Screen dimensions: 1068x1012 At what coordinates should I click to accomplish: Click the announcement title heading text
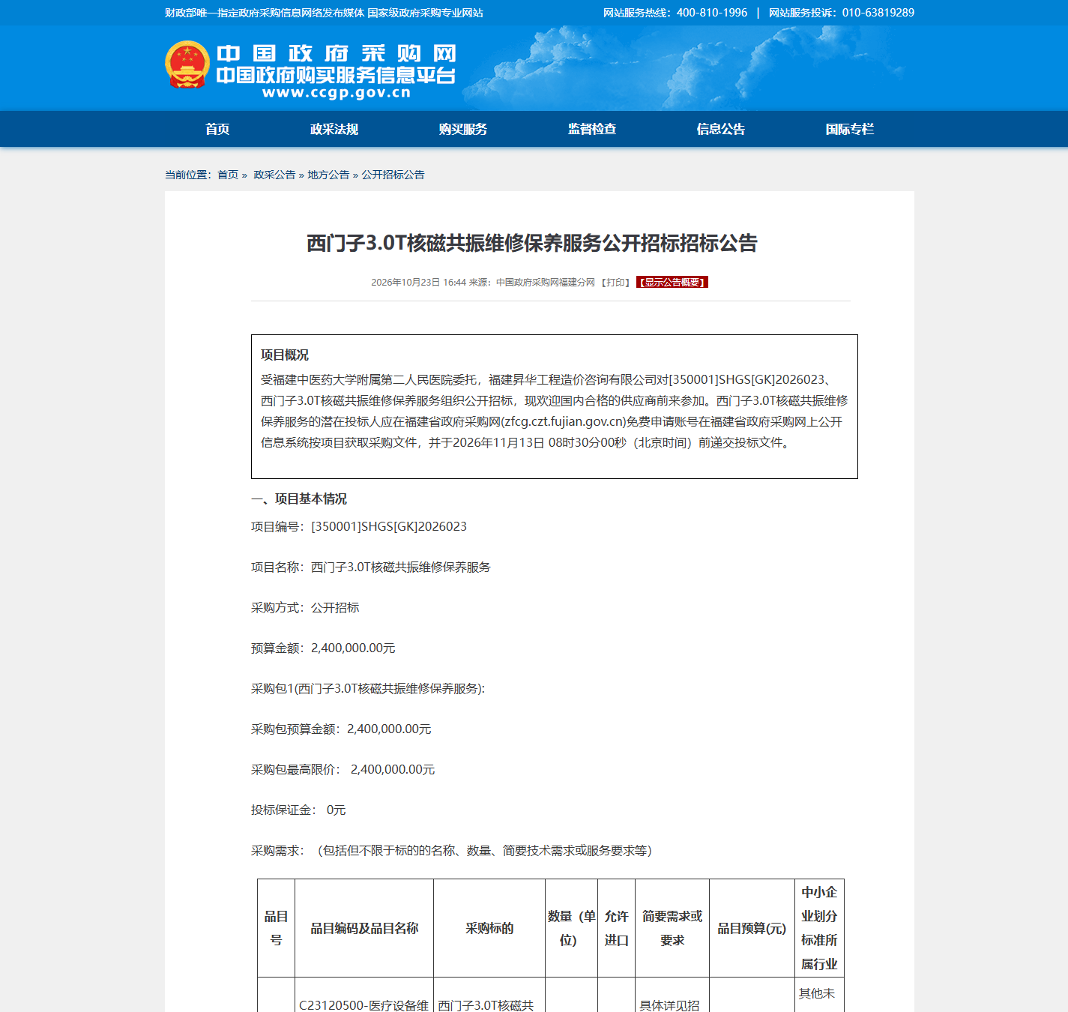coord(532,244)
